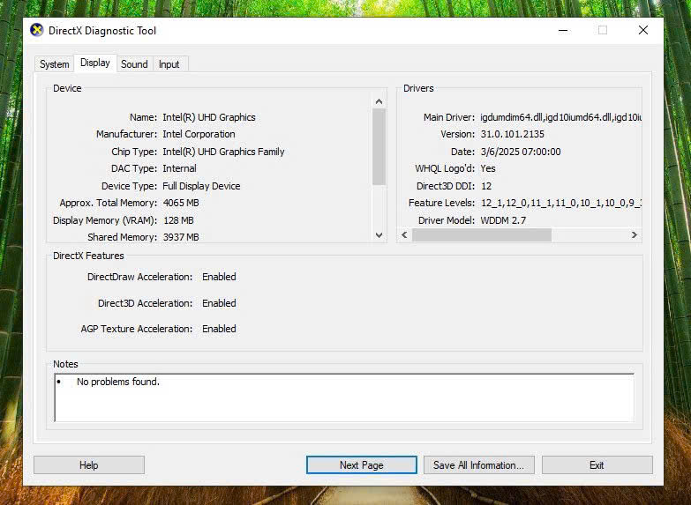Click the driver version 31.0.101.2135 text

pyautogui.click(x=512, y=134)
